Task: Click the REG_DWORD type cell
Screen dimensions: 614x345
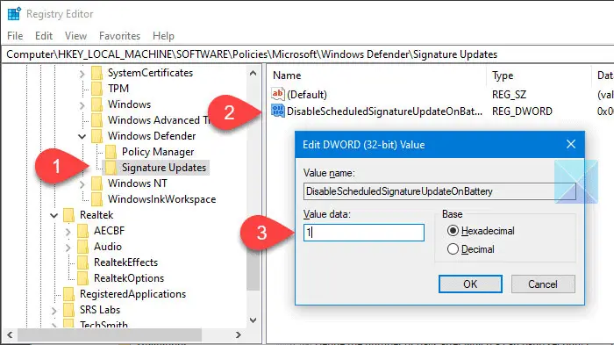Action: [522, 111]
